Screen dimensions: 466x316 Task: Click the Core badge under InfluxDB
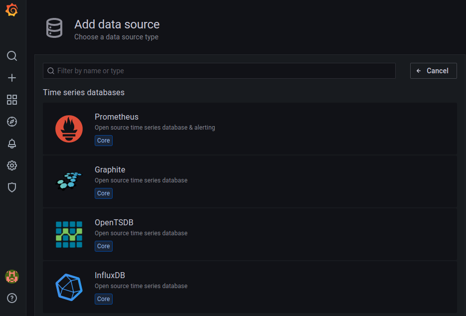click(104, 299)
